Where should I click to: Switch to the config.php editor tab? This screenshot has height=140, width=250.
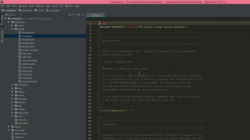pyautogui.click(x=96, y=15)
